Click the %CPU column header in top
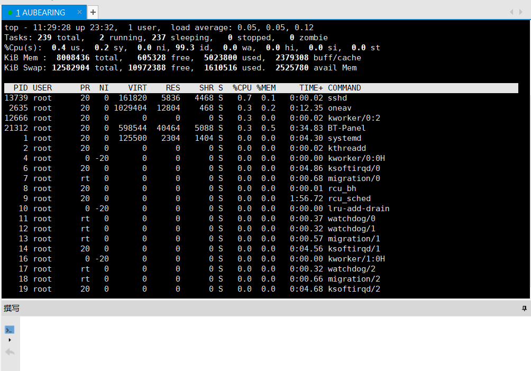Image resolution: width=531 pixels, height=371 pixels. pos(242,88)
